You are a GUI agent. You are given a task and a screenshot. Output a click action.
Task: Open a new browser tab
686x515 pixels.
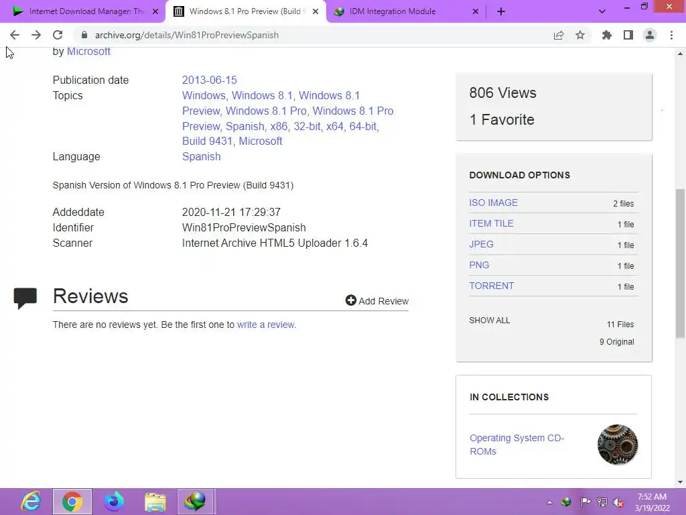point(501,11)
